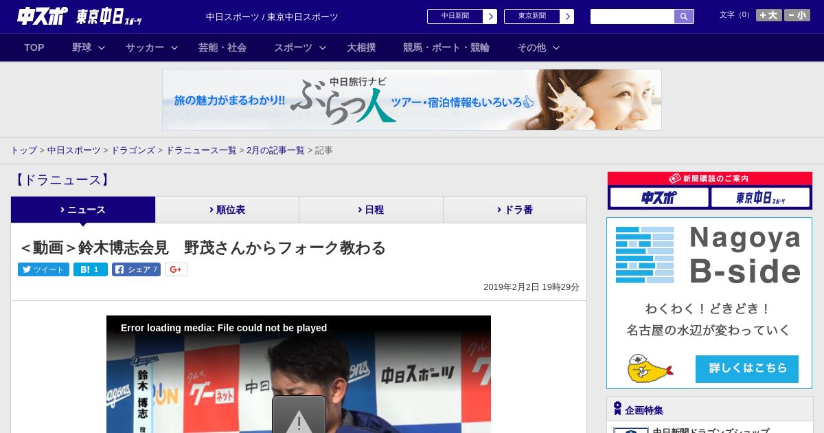Click トップ breadcrumb link
The height and width of the screenshot is (433, 824).
pos(23,150)
